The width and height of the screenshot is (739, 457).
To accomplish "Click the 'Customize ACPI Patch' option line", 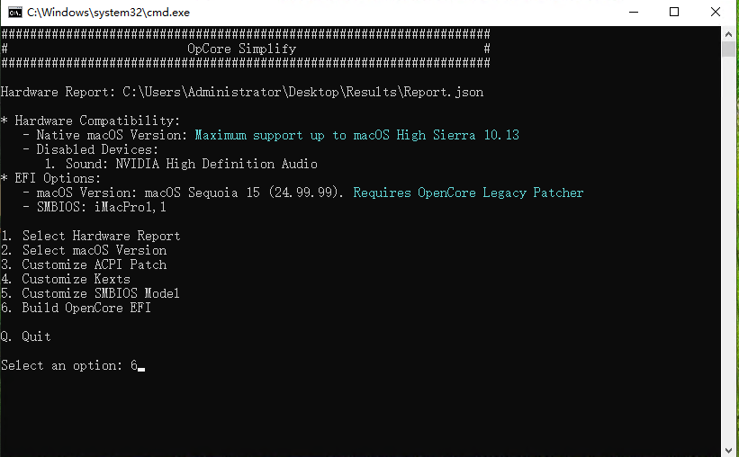I will pos(84,264).
